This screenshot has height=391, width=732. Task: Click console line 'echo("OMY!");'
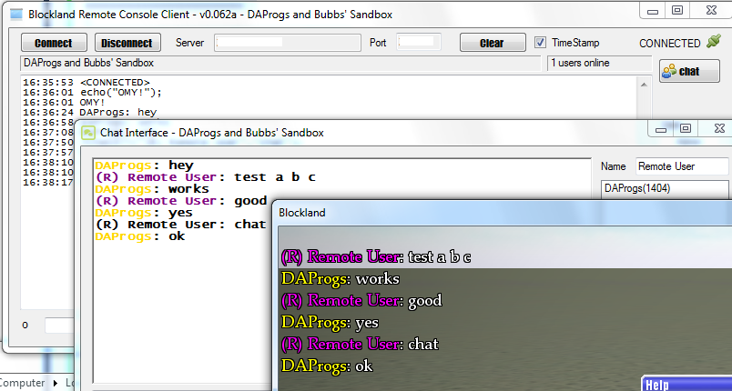coord(121,92)
